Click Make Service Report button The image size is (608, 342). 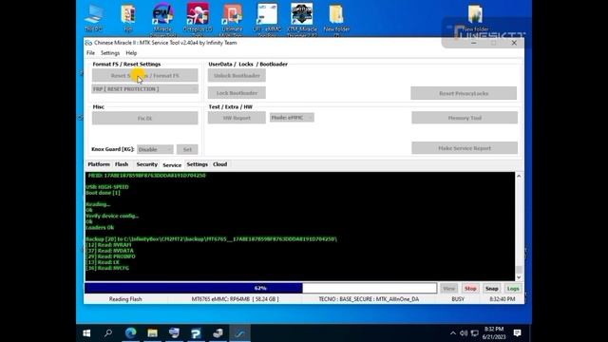pyautogui.click(x=465, y=148)
